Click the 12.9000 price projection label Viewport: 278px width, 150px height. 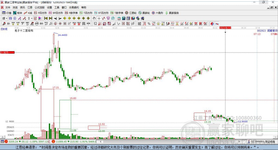pos(243,122)
